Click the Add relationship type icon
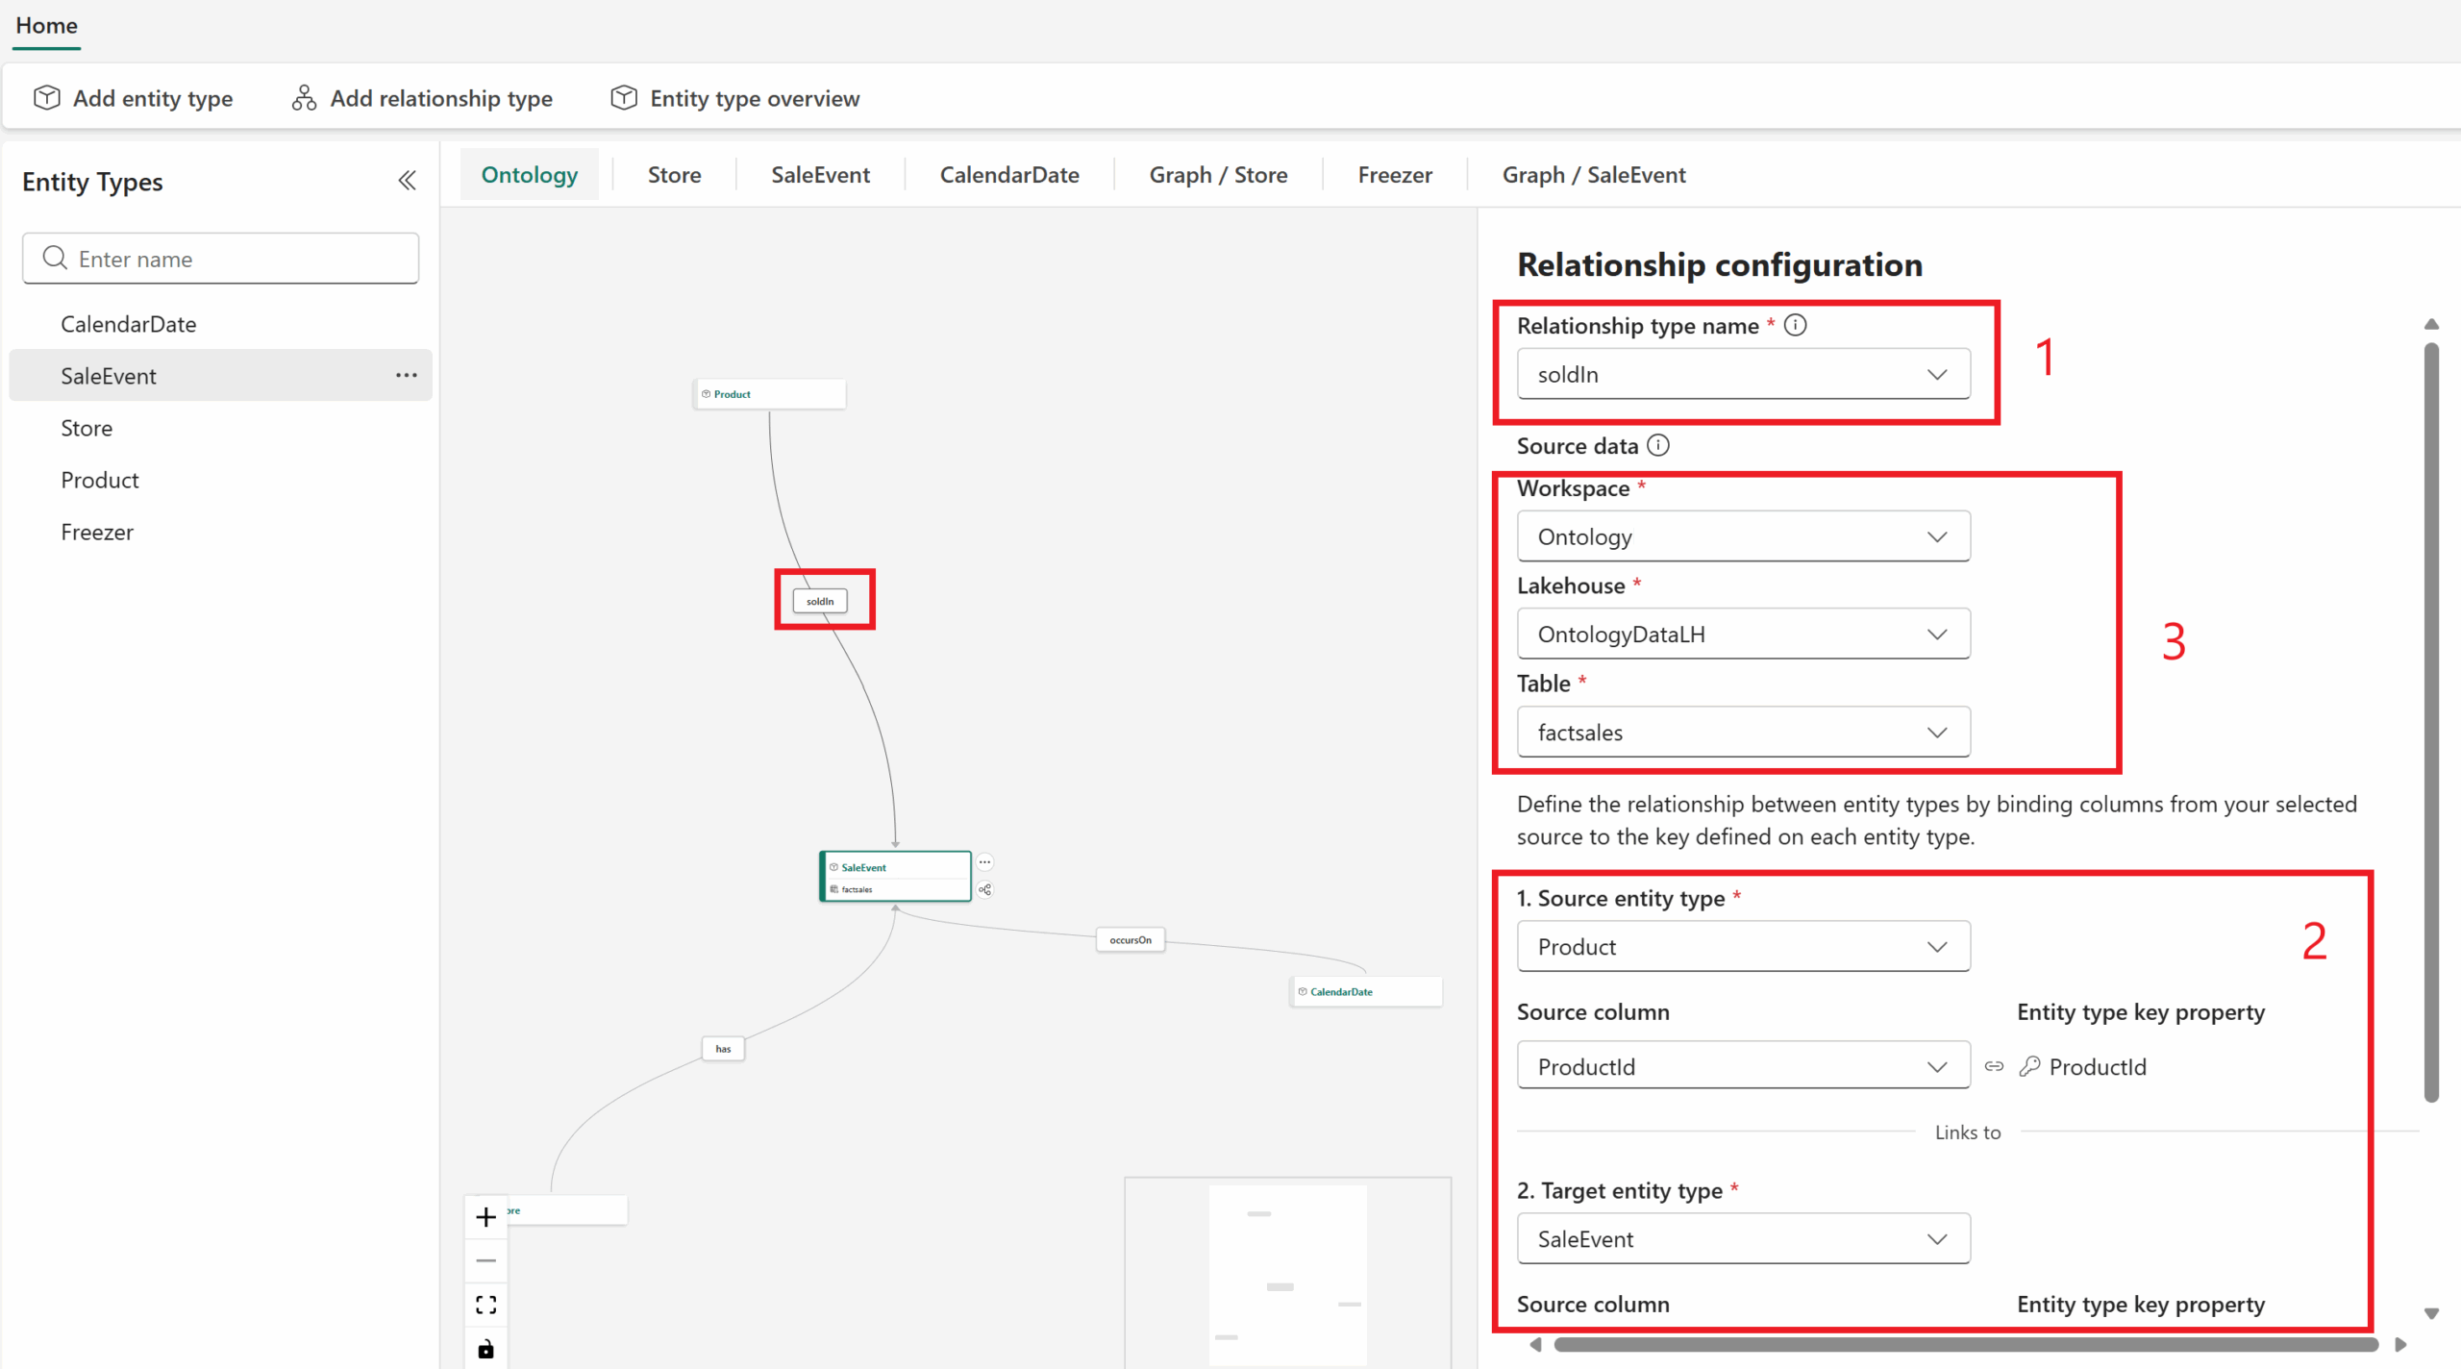Image resolution: width=2461 pixels, height=1369 pixels. click(304, 98)
